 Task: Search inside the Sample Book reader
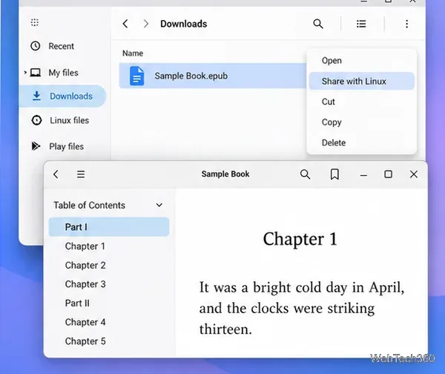pyautogui.click(x=305, y=174)
